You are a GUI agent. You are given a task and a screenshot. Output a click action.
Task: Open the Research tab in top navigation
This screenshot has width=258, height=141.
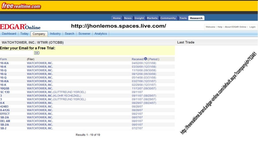coord(196,18)
